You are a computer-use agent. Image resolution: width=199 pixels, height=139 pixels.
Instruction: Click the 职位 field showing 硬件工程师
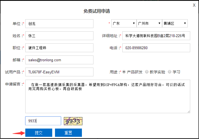coord(59,48)
